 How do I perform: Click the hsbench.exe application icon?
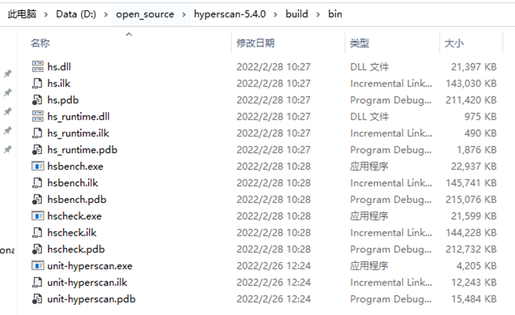click(x=38, y=166)
